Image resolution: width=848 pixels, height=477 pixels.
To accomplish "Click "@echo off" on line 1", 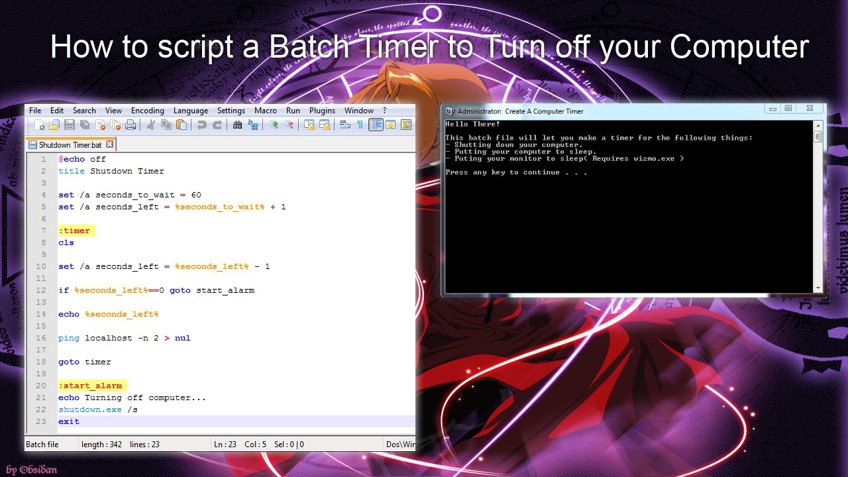I will (82, 159).
